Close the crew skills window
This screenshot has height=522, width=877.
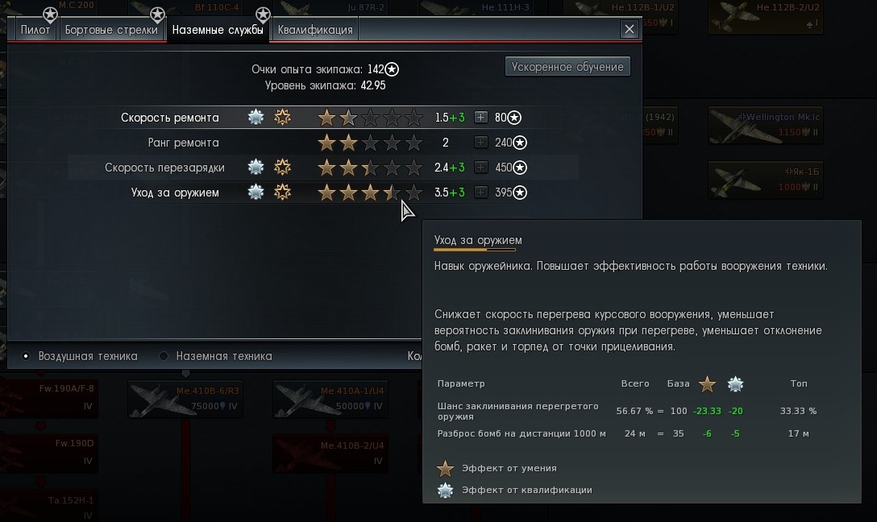(x=630, y=29)
